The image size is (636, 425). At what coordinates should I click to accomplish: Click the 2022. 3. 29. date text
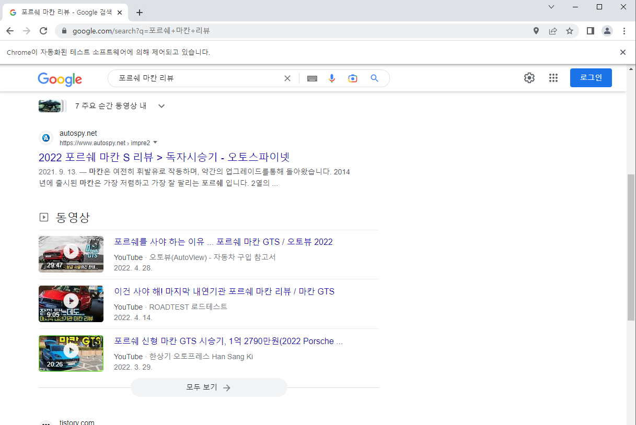coord(133,367)
